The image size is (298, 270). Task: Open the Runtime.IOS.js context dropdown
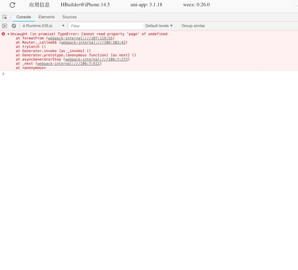tap(44, 26)
